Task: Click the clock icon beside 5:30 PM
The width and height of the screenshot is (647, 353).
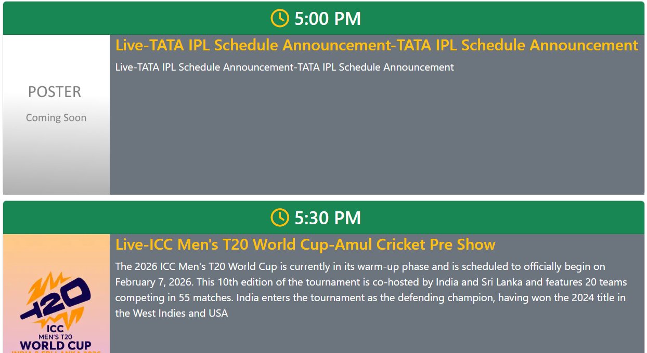Action: coord(279,218)
